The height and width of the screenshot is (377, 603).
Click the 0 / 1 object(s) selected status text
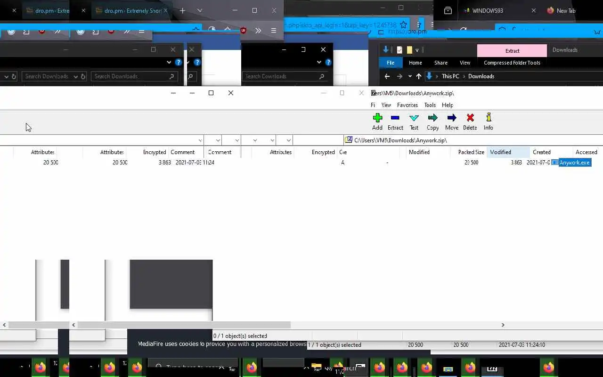[x=240, y=336]
